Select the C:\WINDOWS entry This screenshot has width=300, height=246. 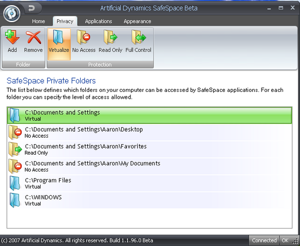coord(149,200)
